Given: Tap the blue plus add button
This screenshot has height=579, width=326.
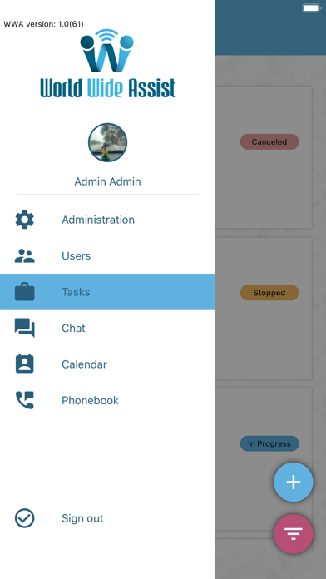Looking at the screenshot, I should (x=294, y=482).
